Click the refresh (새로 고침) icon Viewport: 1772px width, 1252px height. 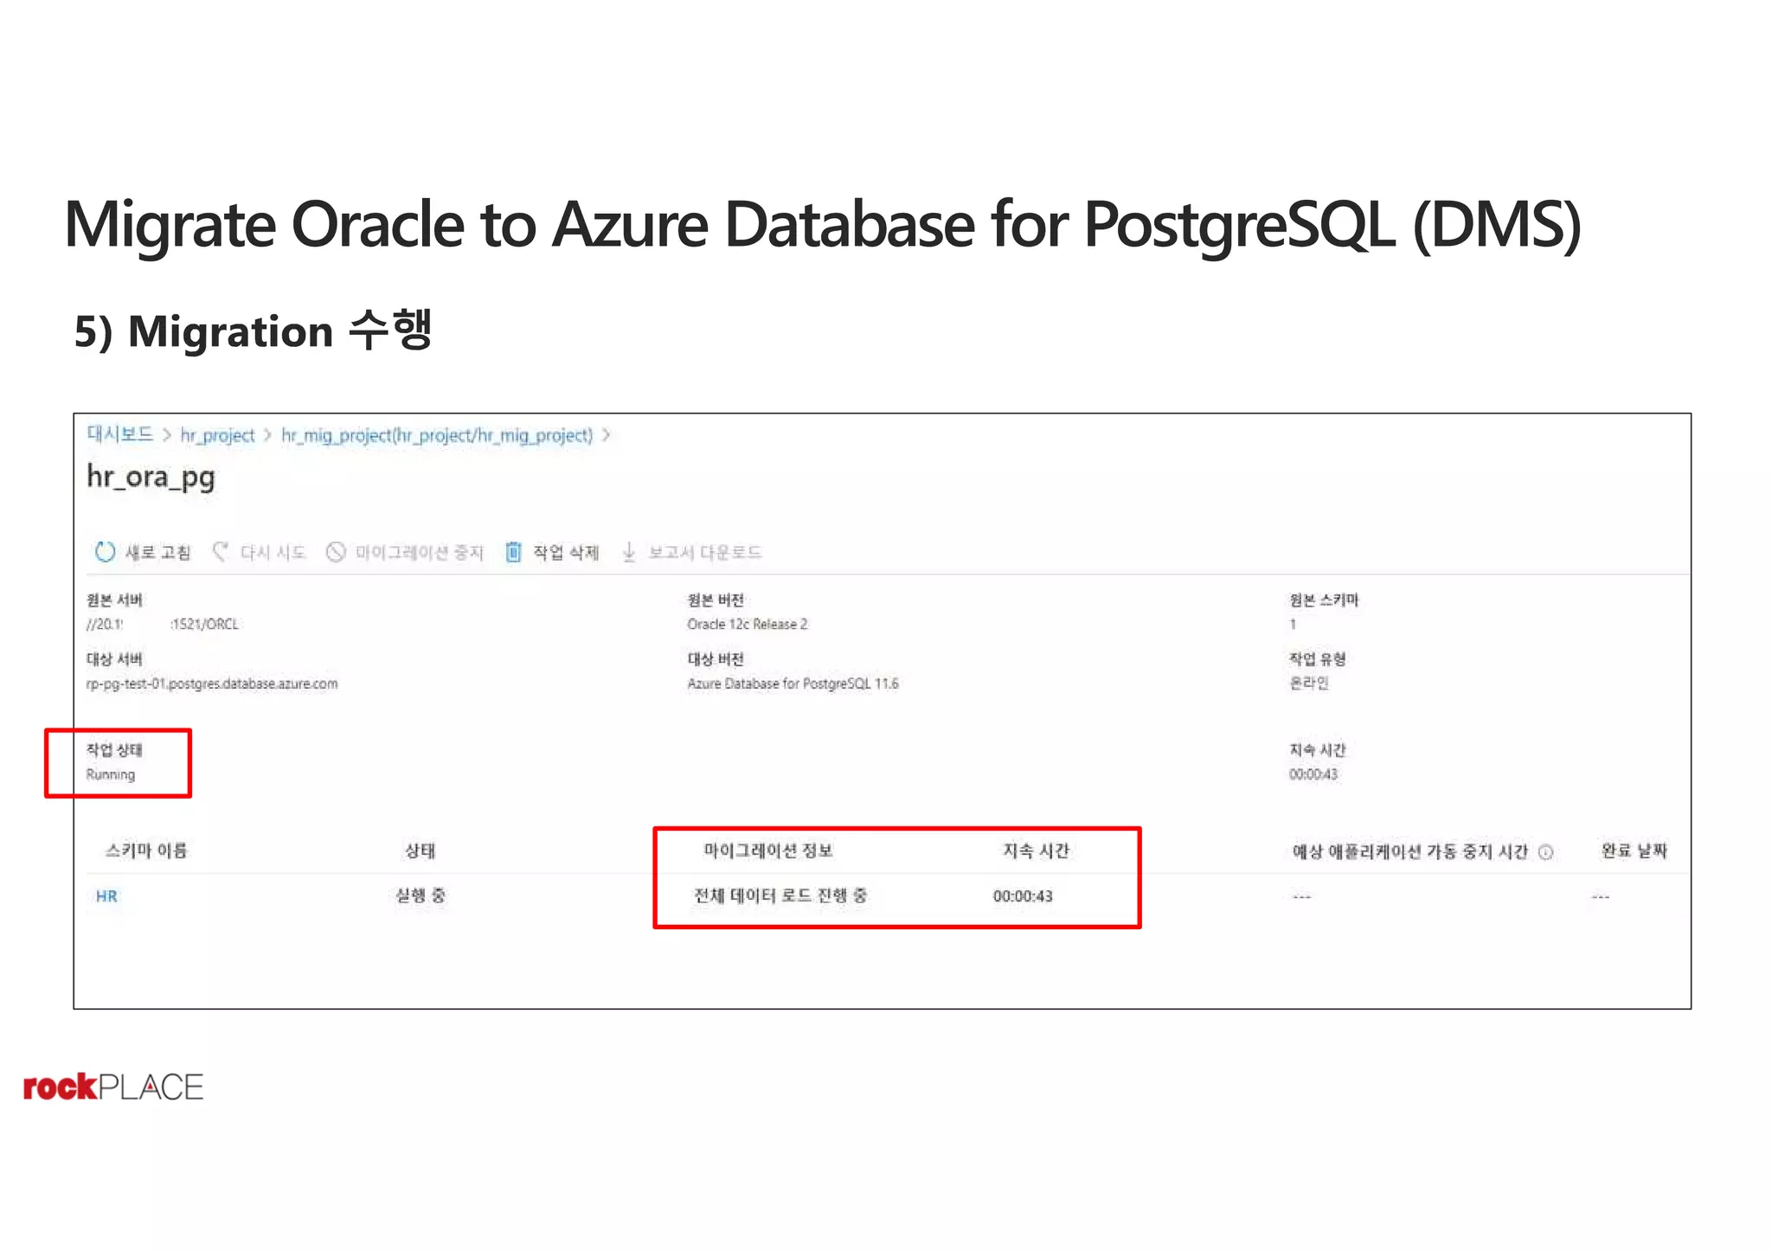click(105, 552)
